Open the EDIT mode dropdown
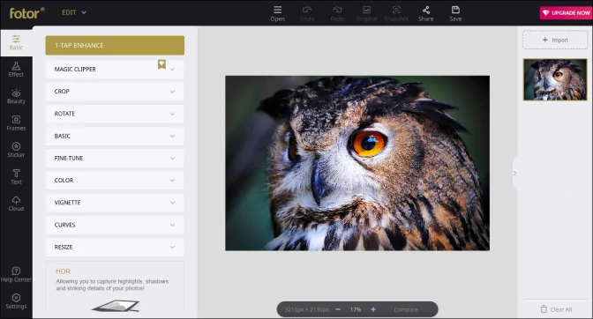 click(x=74, y=12)
